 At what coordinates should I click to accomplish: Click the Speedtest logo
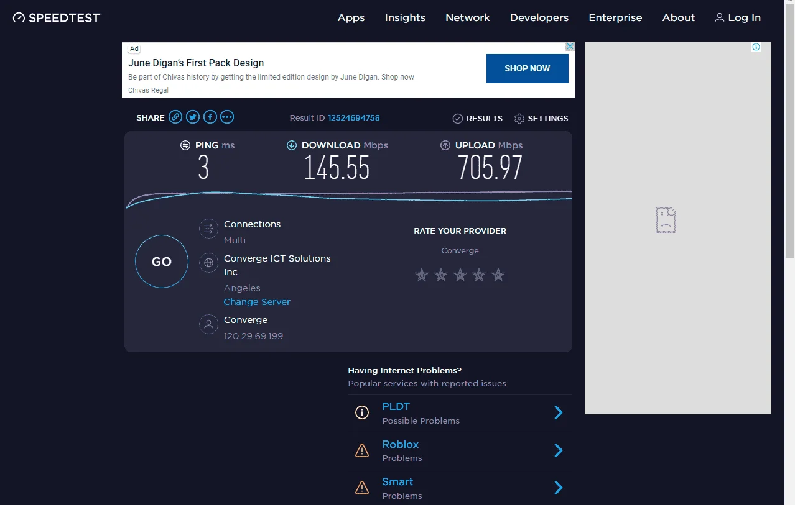(56, 18)
